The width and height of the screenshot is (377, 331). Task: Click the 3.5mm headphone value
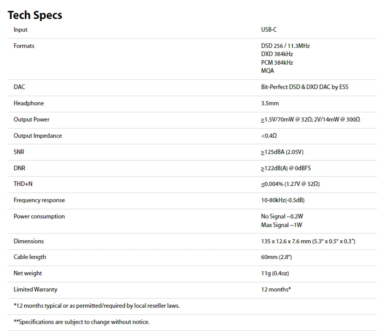coord(270,103)
